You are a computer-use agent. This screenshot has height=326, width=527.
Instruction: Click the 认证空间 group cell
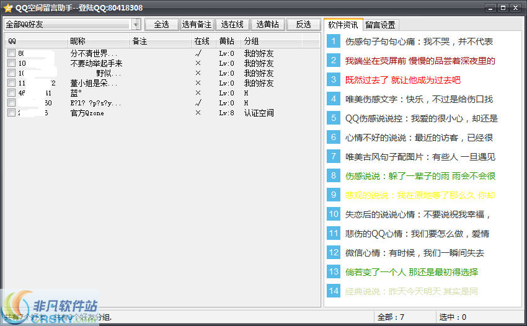click(x=259, y=113)
